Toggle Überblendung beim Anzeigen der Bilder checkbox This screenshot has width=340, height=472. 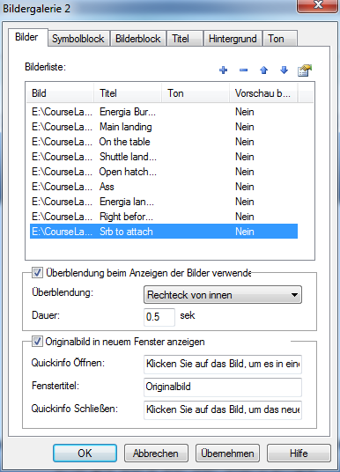pos(37,273)
